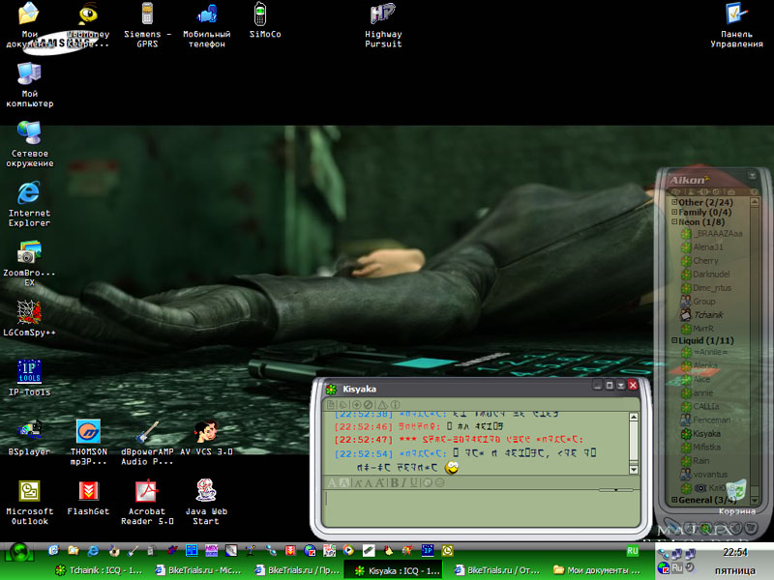
Task: Click the RU language indicator in taskbar
Action: pos(633,550)
